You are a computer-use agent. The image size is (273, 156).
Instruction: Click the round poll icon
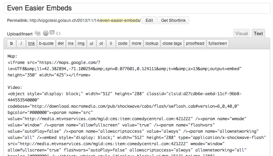tap(46, 33)
